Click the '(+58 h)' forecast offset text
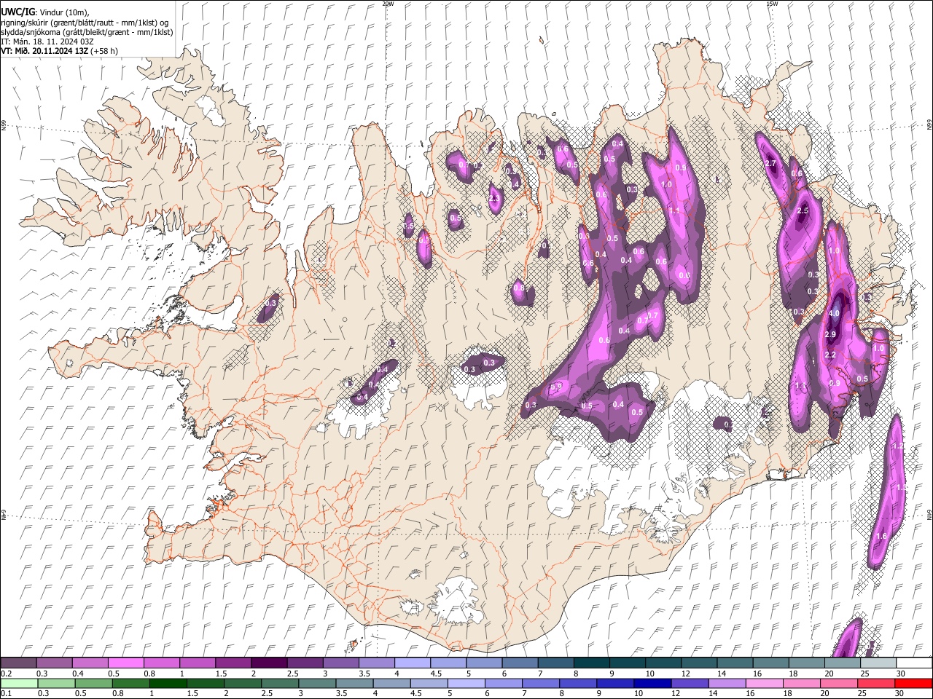Screen dimensions: 933x699 coord(104,51)
